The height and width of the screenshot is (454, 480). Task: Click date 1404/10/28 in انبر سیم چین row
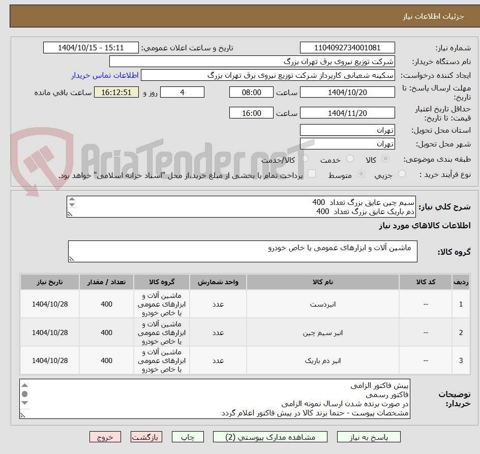click(x=50, y=332)
